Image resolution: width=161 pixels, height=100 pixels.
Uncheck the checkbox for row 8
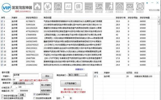click(x=2, y=45)
